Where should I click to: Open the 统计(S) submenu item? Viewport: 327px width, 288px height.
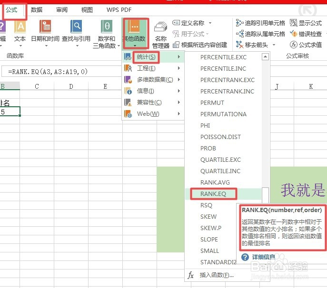[153, 57]
